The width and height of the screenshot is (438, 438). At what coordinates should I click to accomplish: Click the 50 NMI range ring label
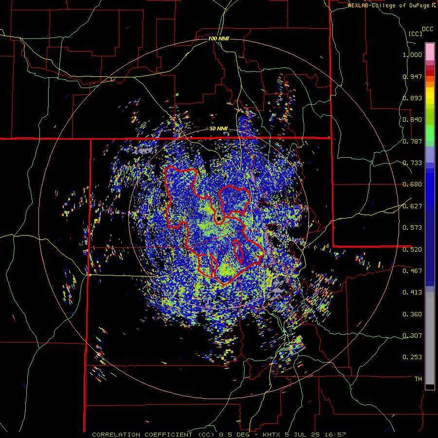219,128
